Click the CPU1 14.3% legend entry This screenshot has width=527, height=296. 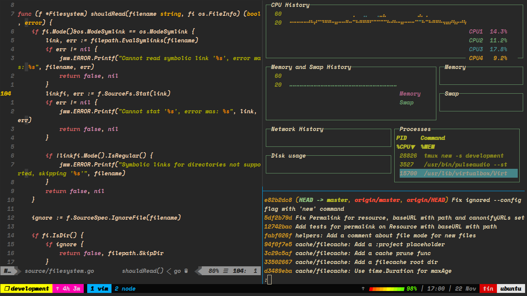pos(488,32)
